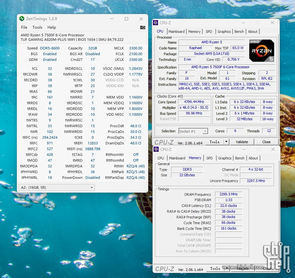Expand the A2: (16GB, SR) module dropdown
The image size is (295, 278).
pos(57,187)
